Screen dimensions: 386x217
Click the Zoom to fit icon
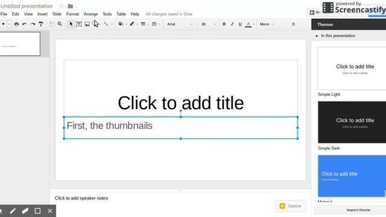pyautogui.click(x=52, y=24)
